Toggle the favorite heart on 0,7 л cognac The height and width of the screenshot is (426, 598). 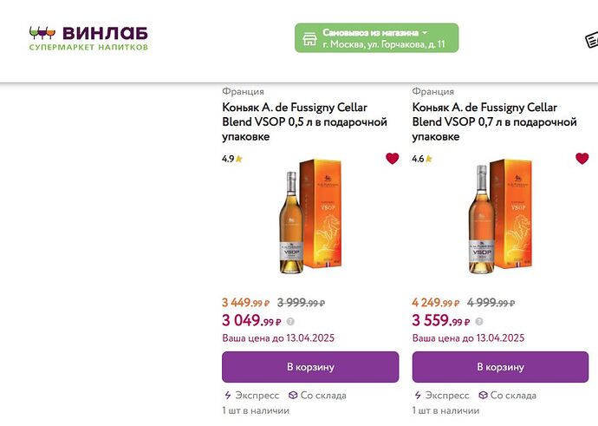(582, 159)
